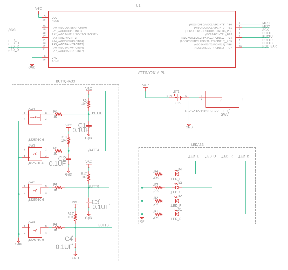Select the D4 LED diode symbol
Screen dimensions: 288x270
coord(177,174)
